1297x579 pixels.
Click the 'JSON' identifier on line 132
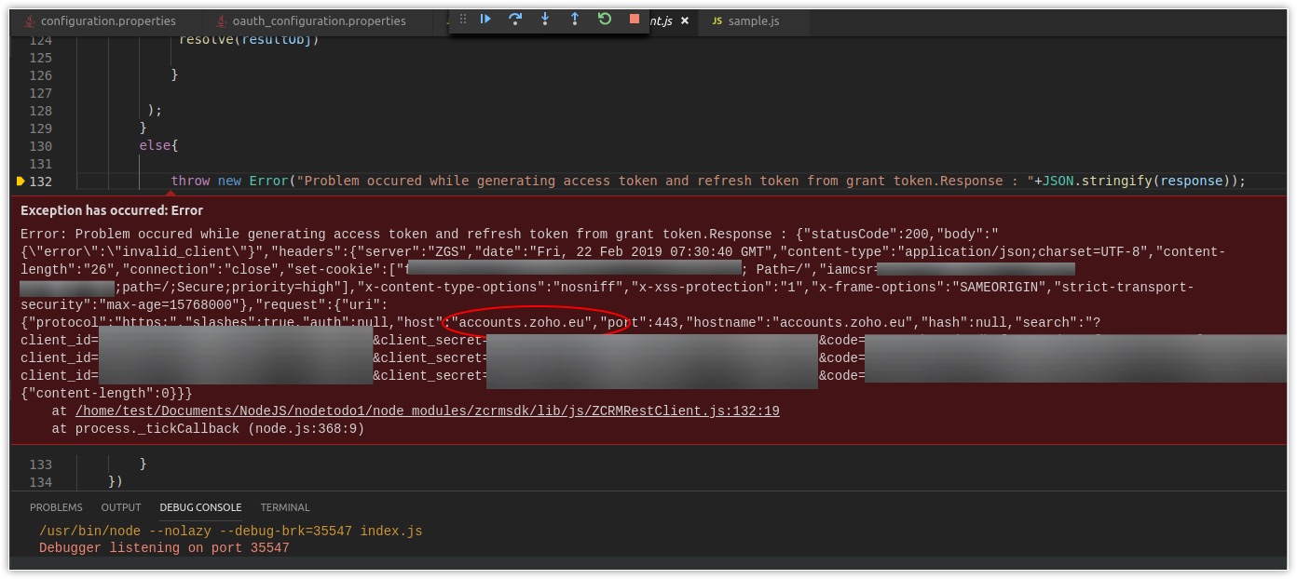[1058, 181]
